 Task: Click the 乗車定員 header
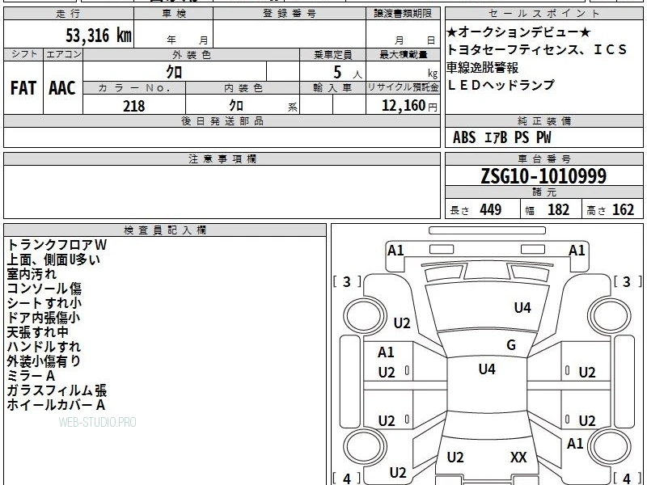pyautogui.click(x=332, y=54)
